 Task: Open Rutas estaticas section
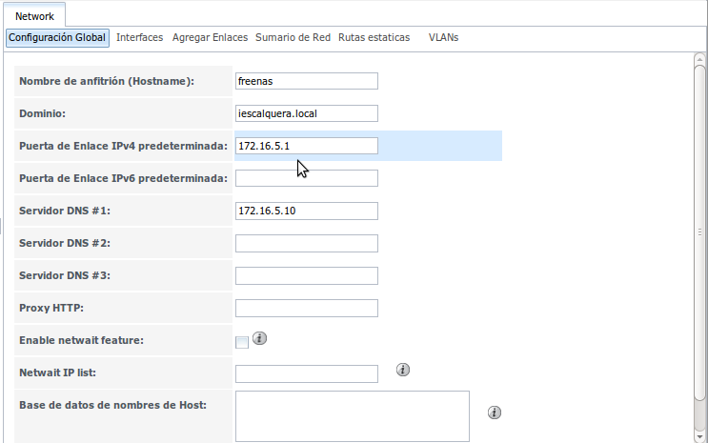click(x=374, y=37)
